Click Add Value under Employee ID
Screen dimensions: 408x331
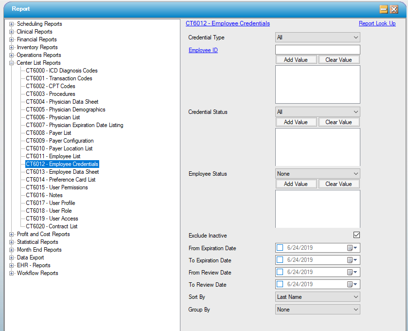(296, 60)
